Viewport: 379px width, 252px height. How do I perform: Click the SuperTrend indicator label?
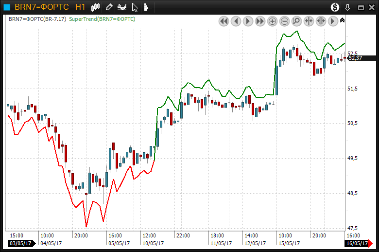102,19
